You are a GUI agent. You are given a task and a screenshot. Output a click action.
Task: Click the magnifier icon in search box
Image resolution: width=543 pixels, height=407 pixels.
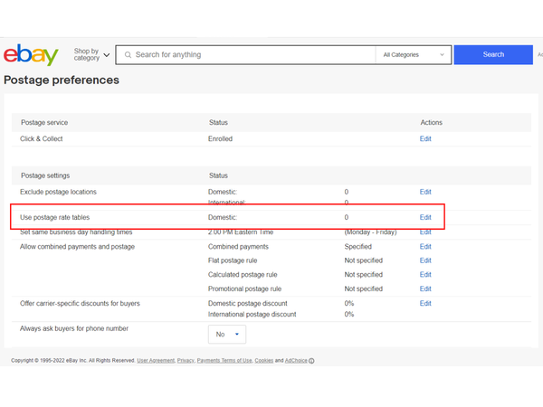128,54
